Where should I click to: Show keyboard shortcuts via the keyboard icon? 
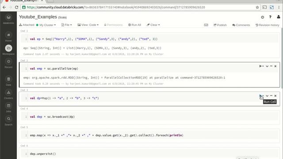[x=206, y=25]
